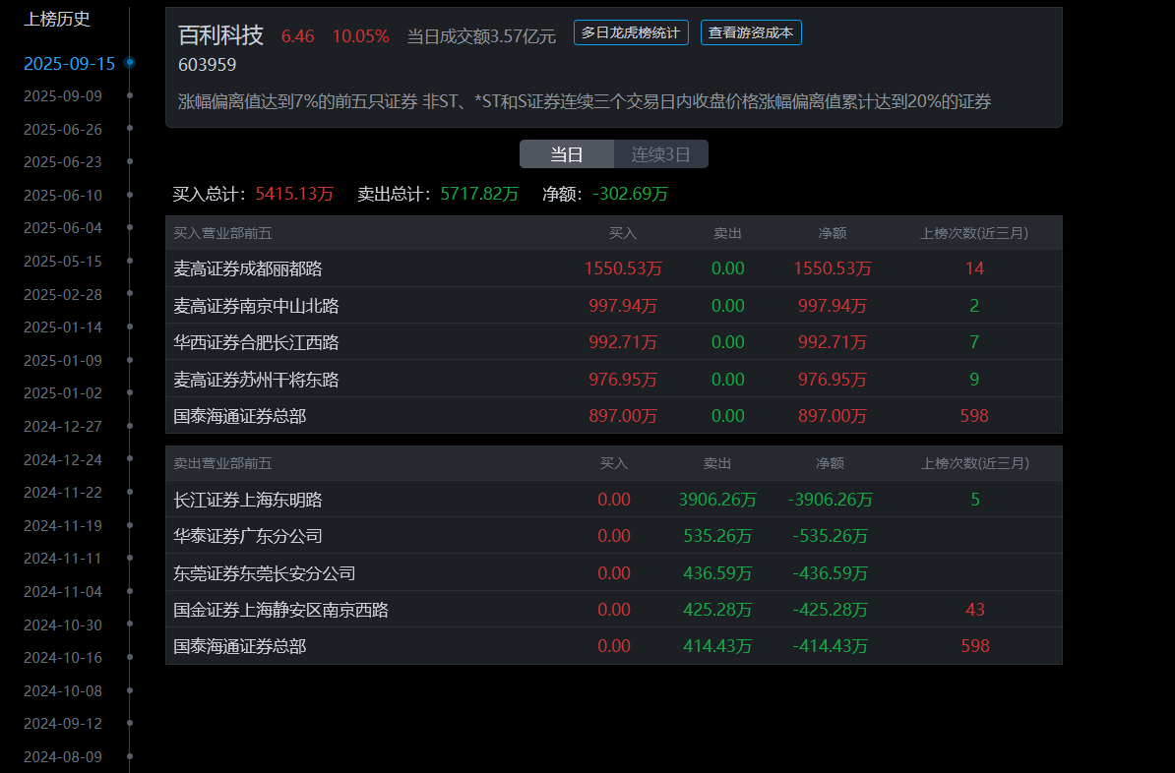Select history date 2024-10-16

click(63, 658)
